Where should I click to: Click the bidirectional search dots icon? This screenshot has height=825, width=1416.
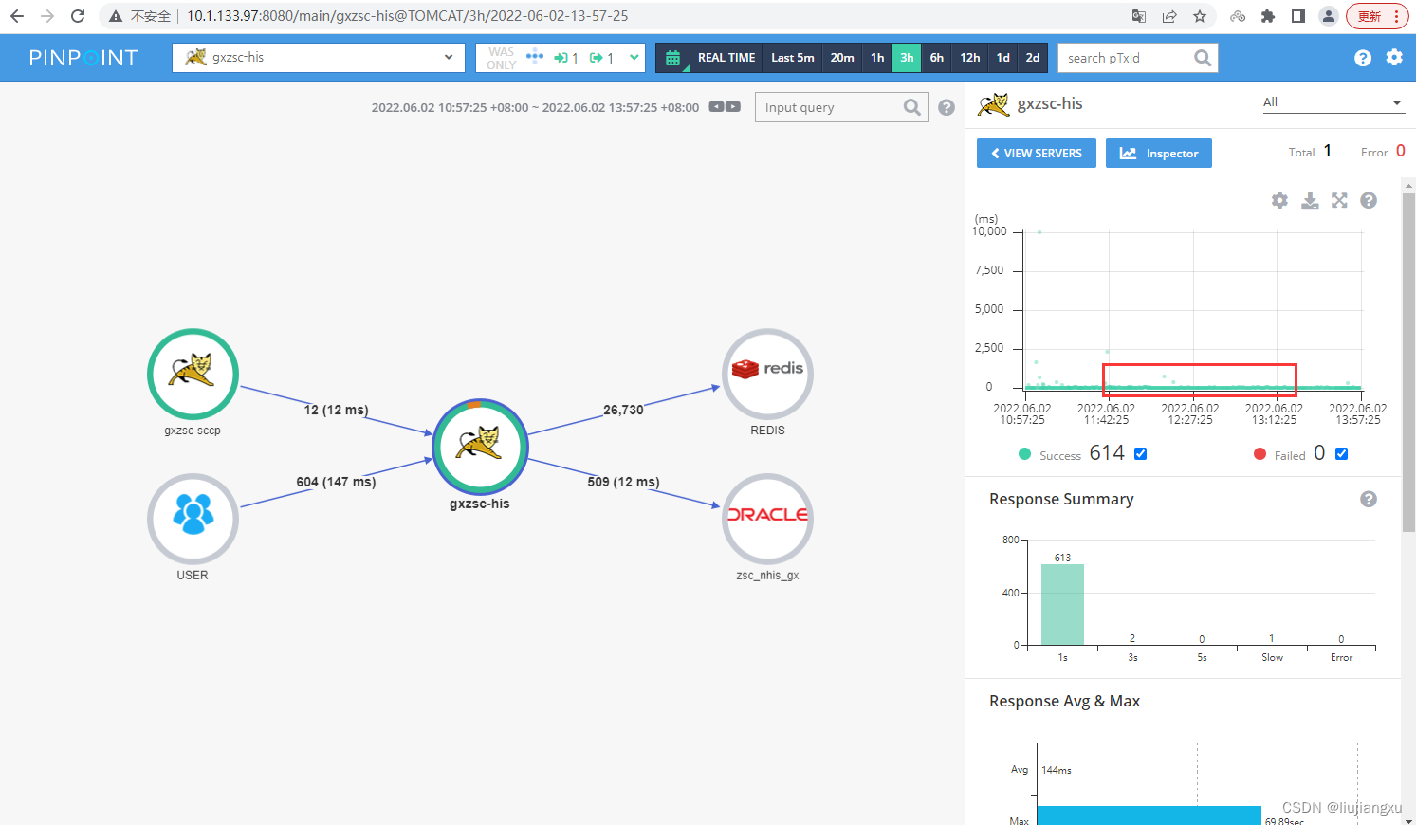point(535,56)
